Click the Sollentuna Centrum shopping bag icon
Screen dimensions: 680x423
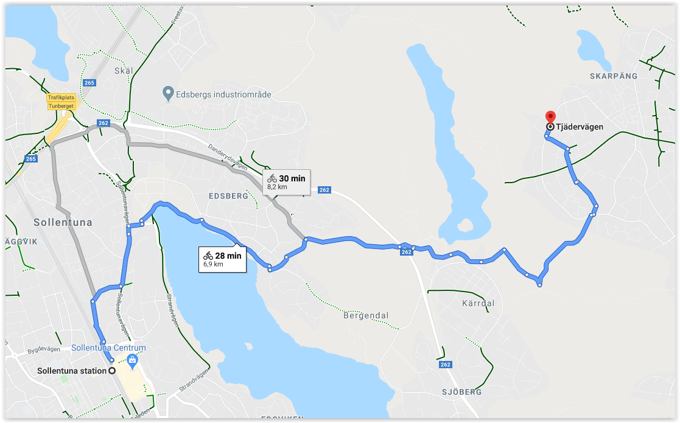(132, 360)
